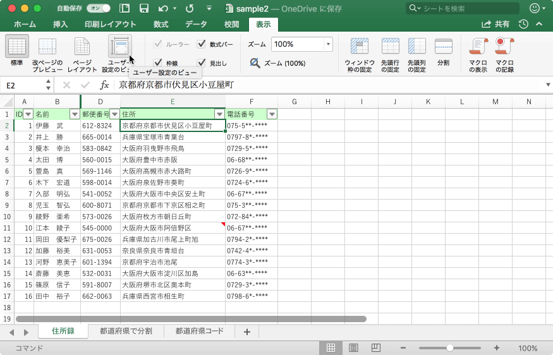Click Zoom to 100% magnifier icon
Viewport: 553px width, 355px height.
[x=255, y=63]
